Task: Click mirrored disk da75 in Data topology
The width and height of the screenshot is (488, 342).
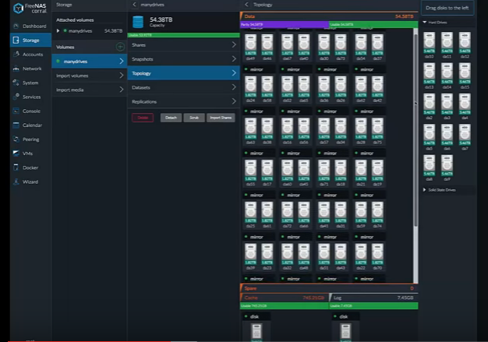Action: coord(377,131)
